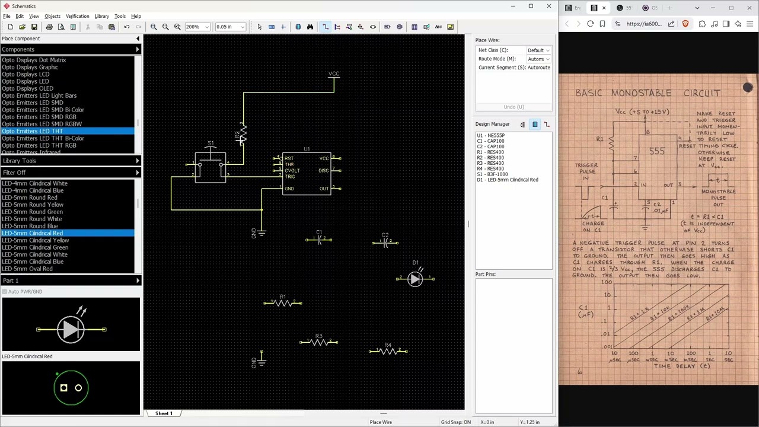Viewport: 759px width, 427px height.
Task: Open Print Preview icon
Action: pos(61,27)
